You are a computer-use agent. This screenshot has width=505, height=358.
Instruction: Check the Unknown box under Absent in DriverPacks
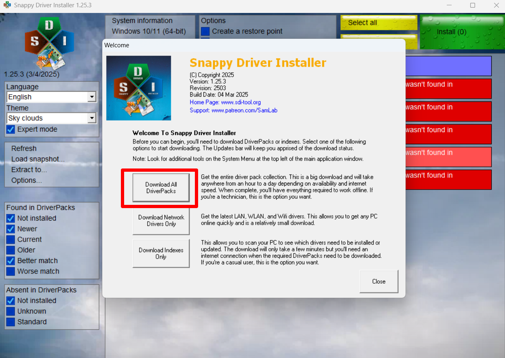[11, 312]
